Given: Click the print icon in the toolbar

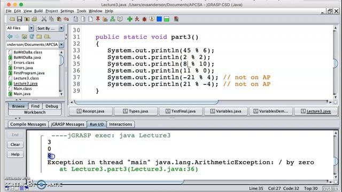Looking at the screenshot, I should tap(34, 19).
